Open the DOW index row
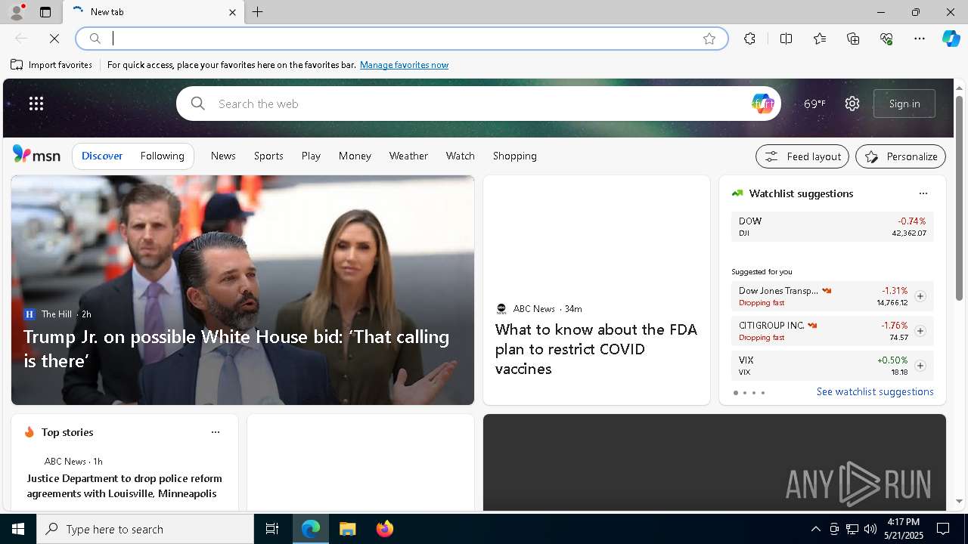 pos(832,227)
